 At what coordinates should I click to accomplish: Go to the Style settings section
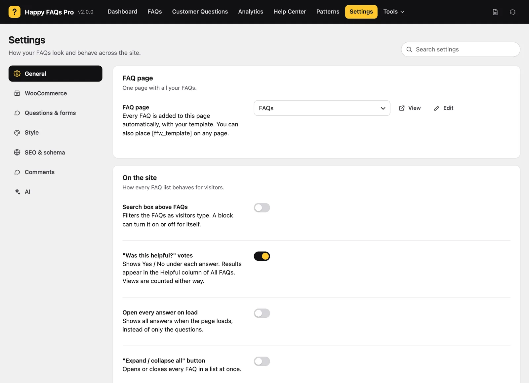point(56,133)
